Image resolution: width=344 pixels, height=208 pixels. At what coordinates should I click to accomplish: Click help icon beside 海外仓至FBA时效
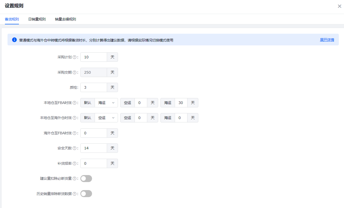point(74,133)
